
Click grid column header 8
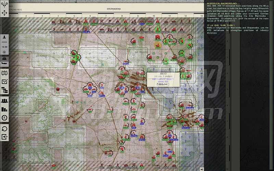122,16
